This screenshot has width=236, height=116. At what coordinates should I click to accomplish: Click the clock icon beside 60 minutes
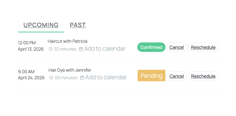(x=51, y=78)
